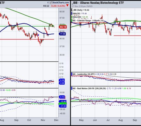Image resolution: width=141 pixels, height=126 pixels.
Task: Click the Oct label on left chart time axis
Action: (x=29, y=120)
